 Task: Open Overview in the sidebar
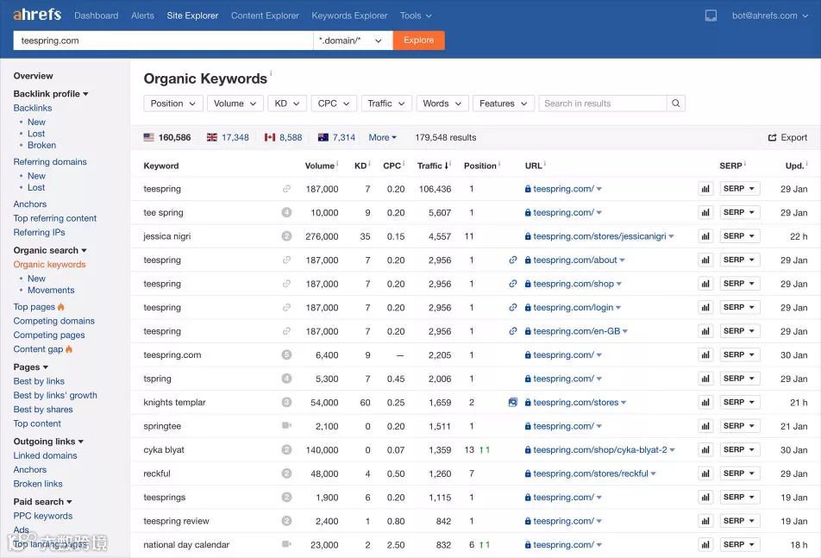click(33, 76)
